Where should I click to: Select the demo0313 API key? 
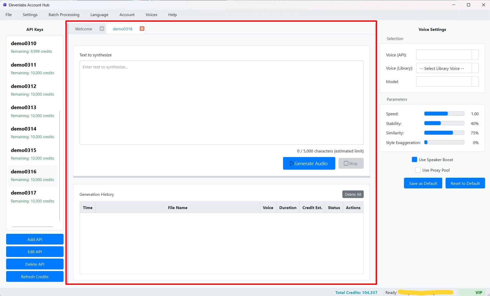click(x=33, y=111)
